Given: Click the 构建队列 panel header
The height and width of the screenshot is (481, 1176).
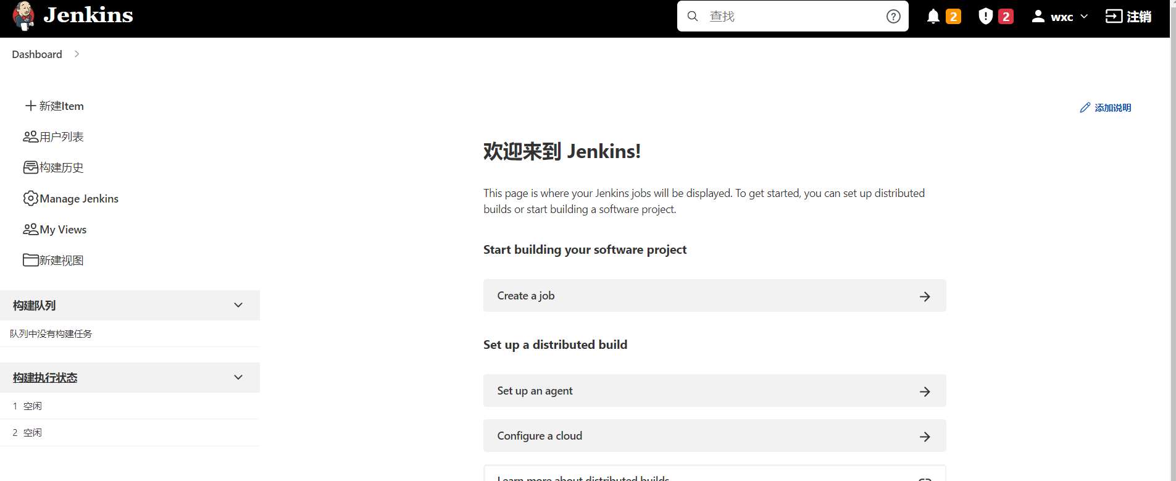Looking at the screenshot, I should (x=130, y=305).
